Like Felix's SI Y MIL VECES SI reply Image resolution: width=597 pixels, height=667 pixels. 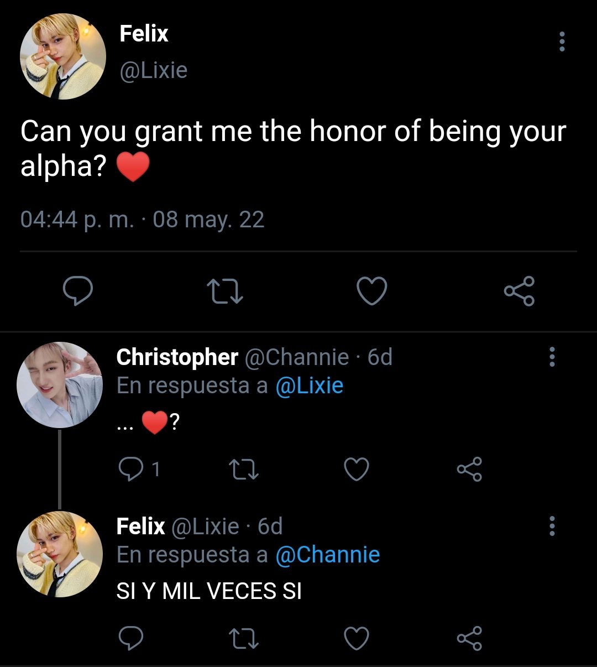[x=357, y=638]
